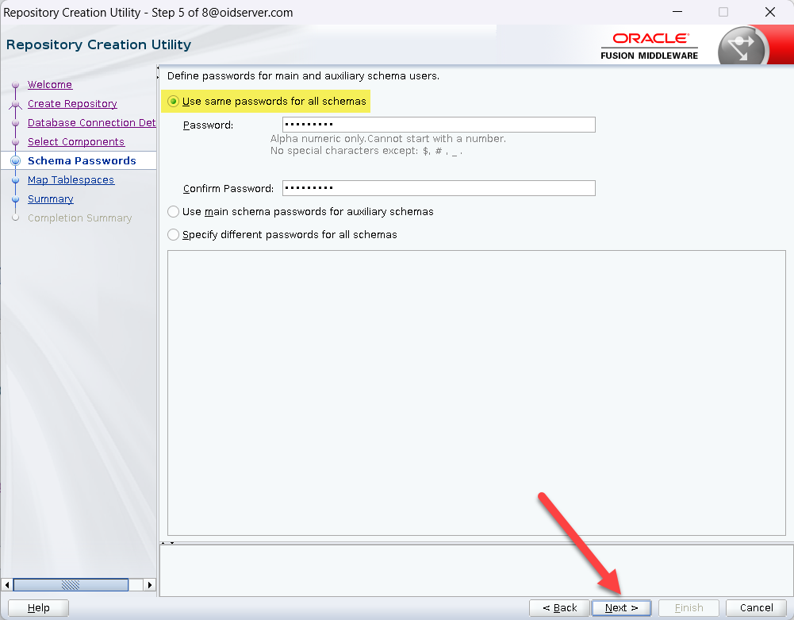Click the Map Tablespaces step bullet icon
The image size is (794, 620).
(15, 181)
